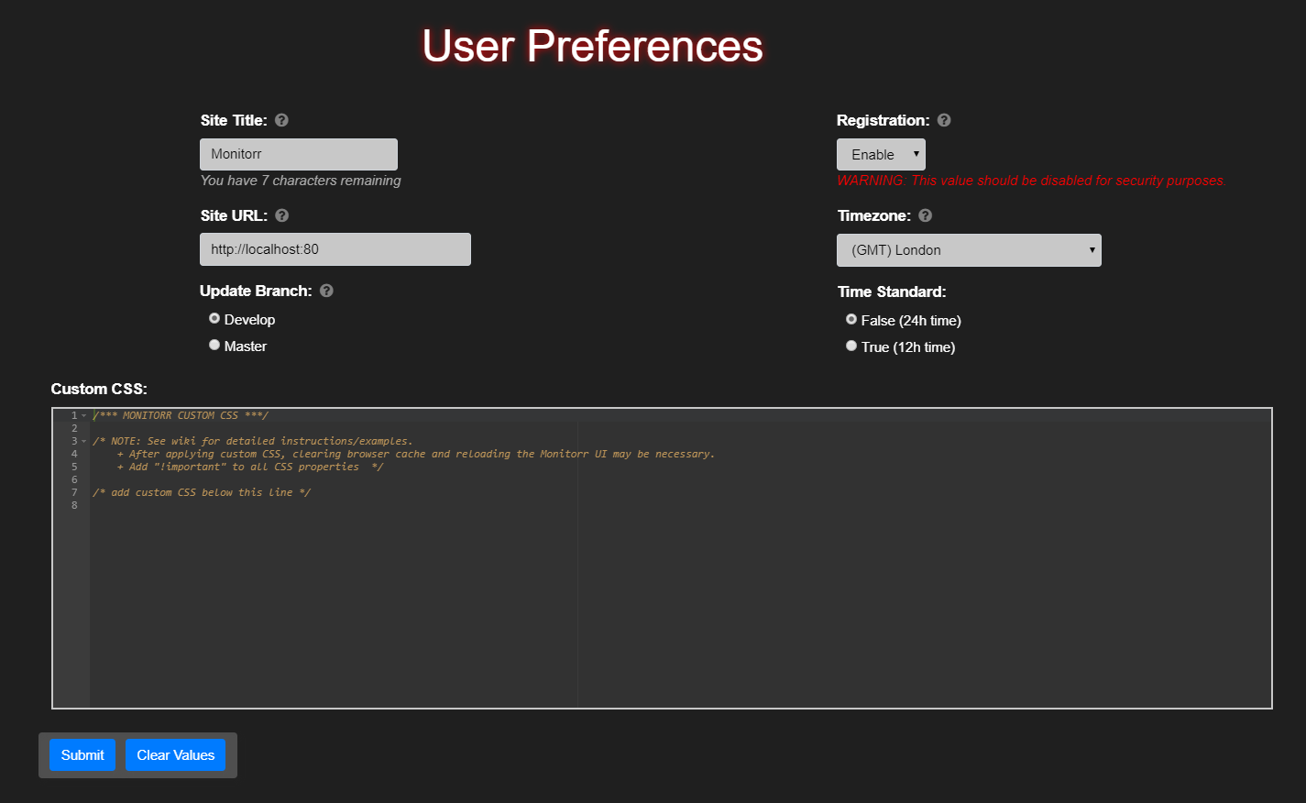
Task: Click line number 5 in the CSS gutter
Action: [x=74, y=466]
